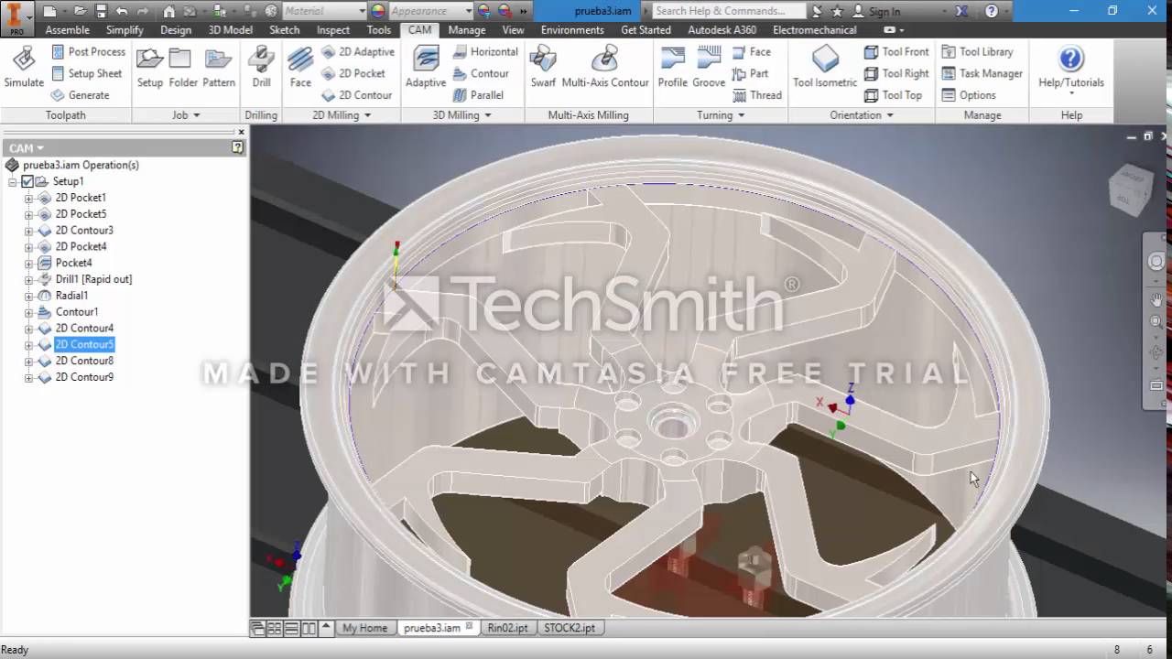Select the Swarf operation

coord(543,67)
